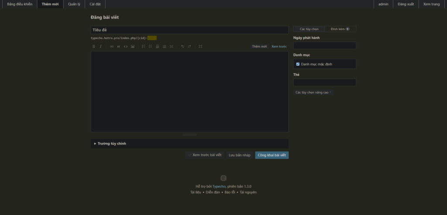Open the admin profile link
Viewport: 447px width, 215px height.
[383, 4]
